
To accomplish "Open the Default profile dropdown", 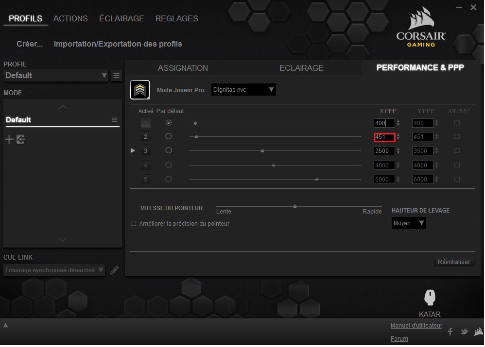I will coord(56,76).
